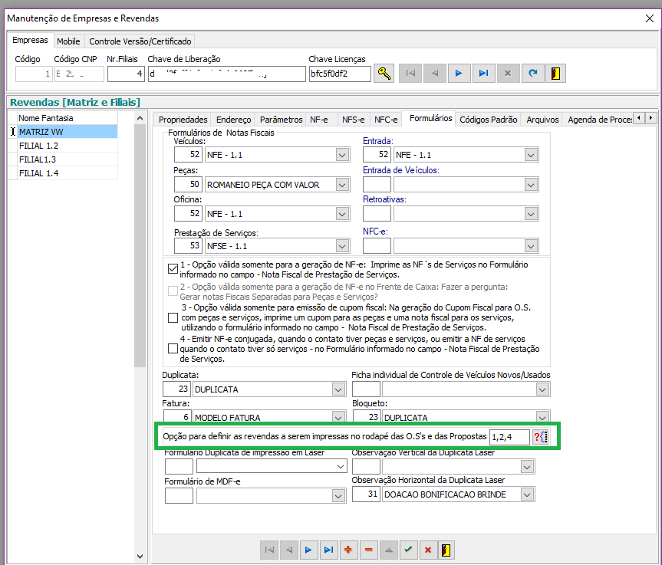The image size is (662, 565).
Task: Open the Propriedades tab
Action: [183, 120]
